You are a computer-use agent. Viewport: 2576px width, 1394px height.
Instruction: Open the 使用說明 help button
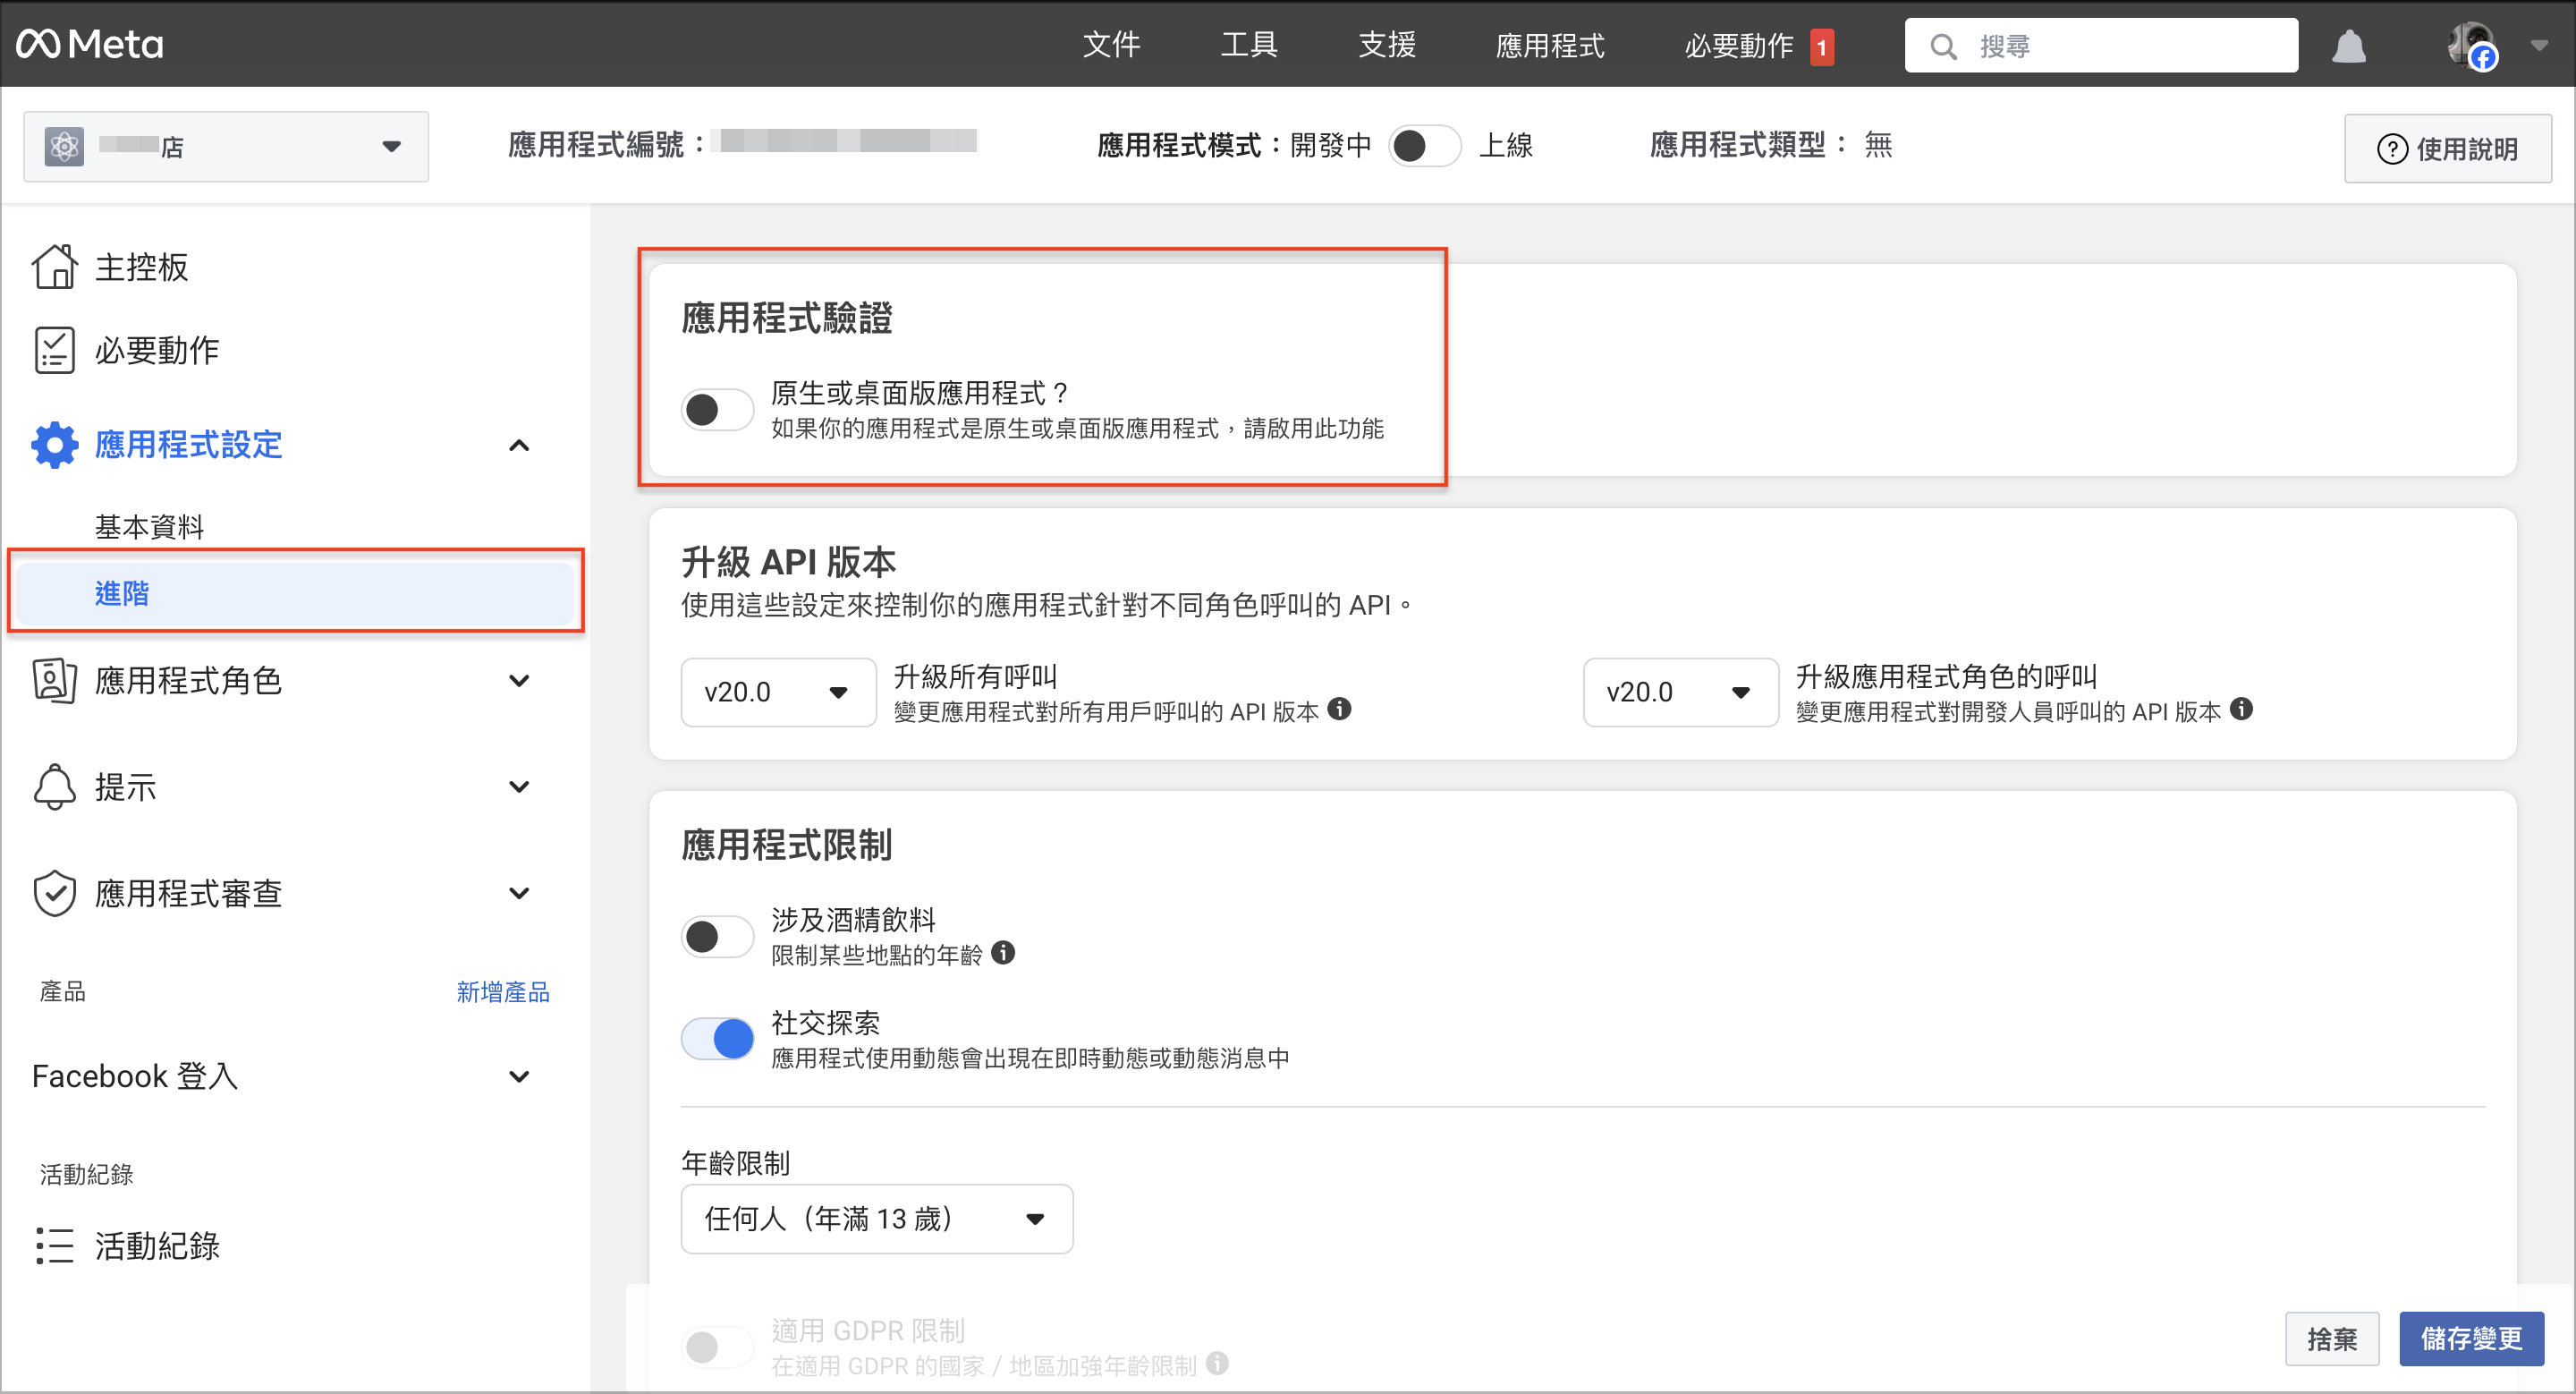[2447, 149]
